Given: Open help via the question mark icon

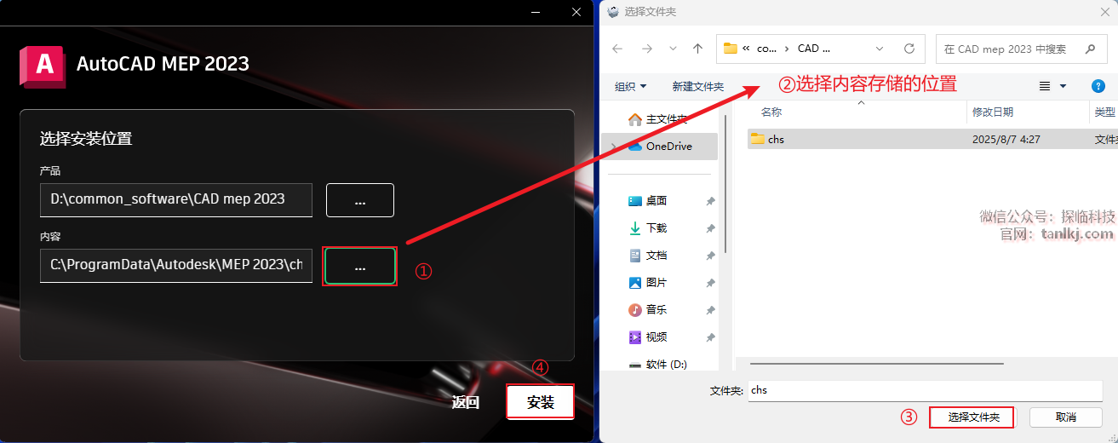Looking at the screenshot, I should [x=1098, y=86].
